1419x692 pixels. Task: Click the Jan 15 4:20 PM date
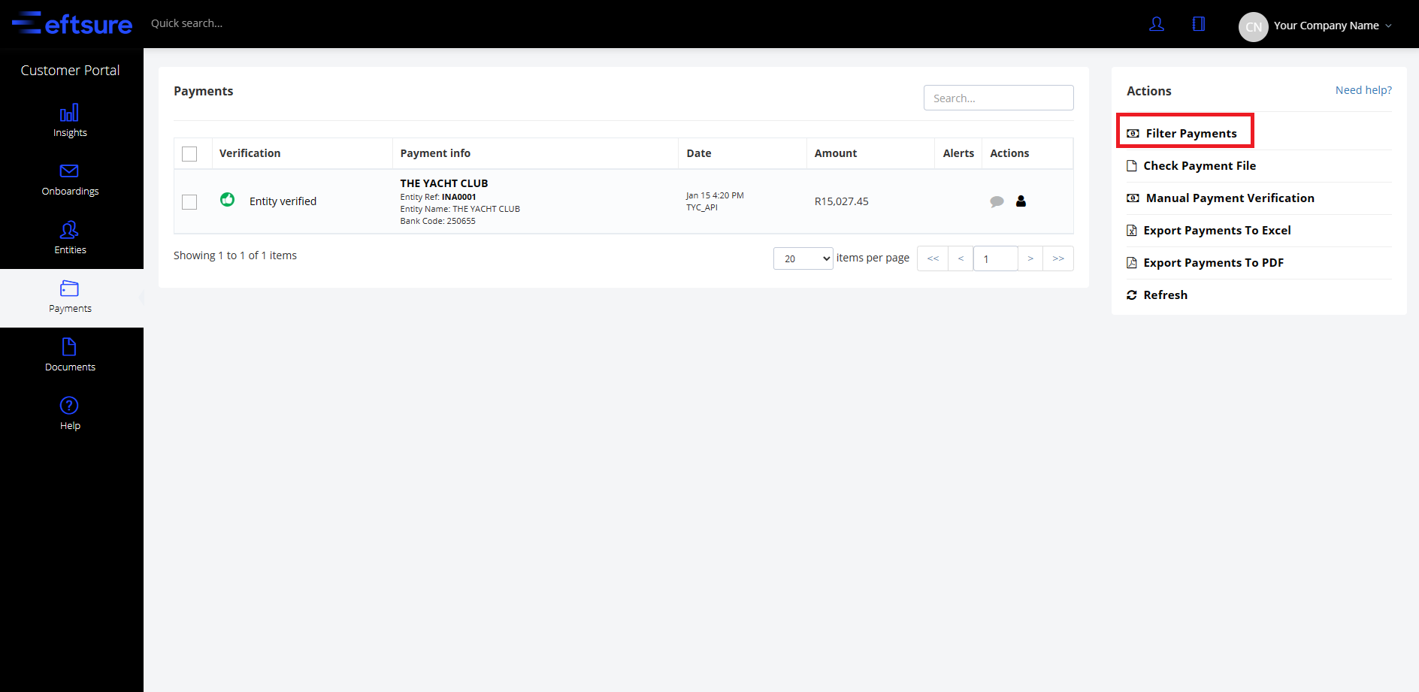pyautogui.click(x=715, y=195)
